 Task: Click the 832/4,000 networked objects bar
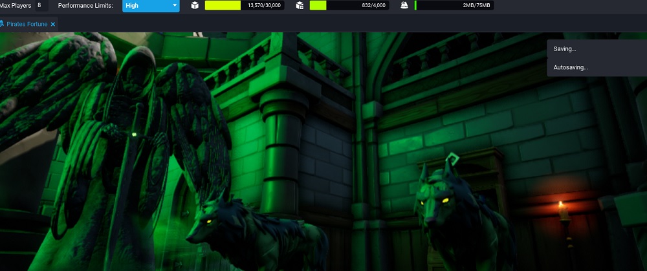(349, 5)
